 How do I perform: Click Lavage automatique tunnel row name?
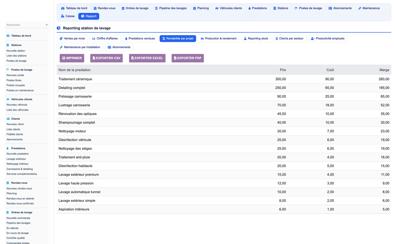(x=79, y=192)
